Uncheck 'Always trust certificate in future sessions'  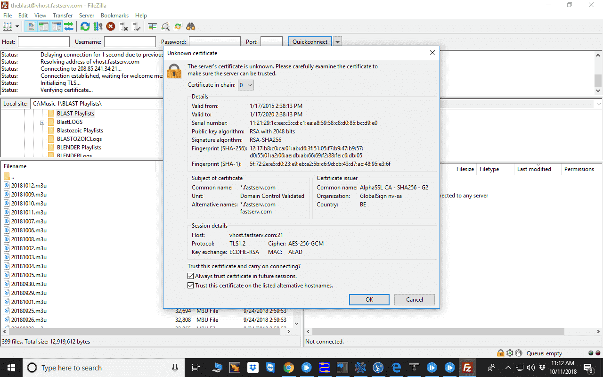[190, 276]
